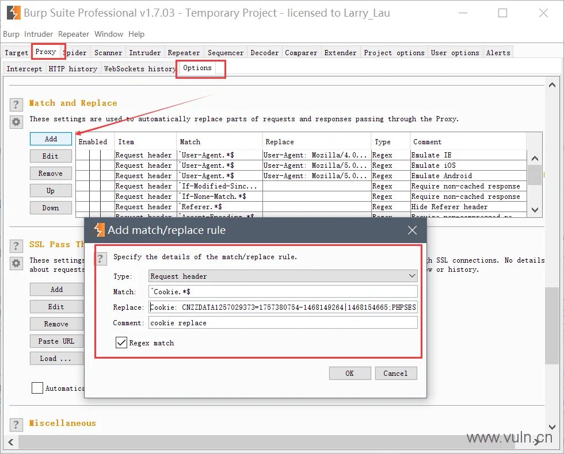Screen dimensions: 564x454
Task: Switch to the Target tab
Action: tap(16, 52)
